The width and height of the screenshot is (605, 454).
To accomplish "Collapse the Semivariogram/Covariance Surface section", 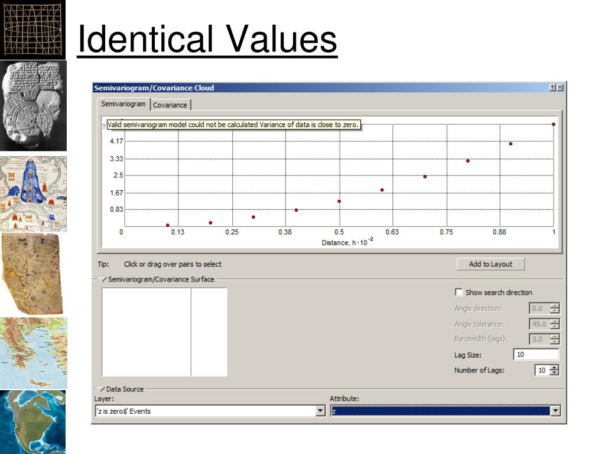I will point(103,279).
